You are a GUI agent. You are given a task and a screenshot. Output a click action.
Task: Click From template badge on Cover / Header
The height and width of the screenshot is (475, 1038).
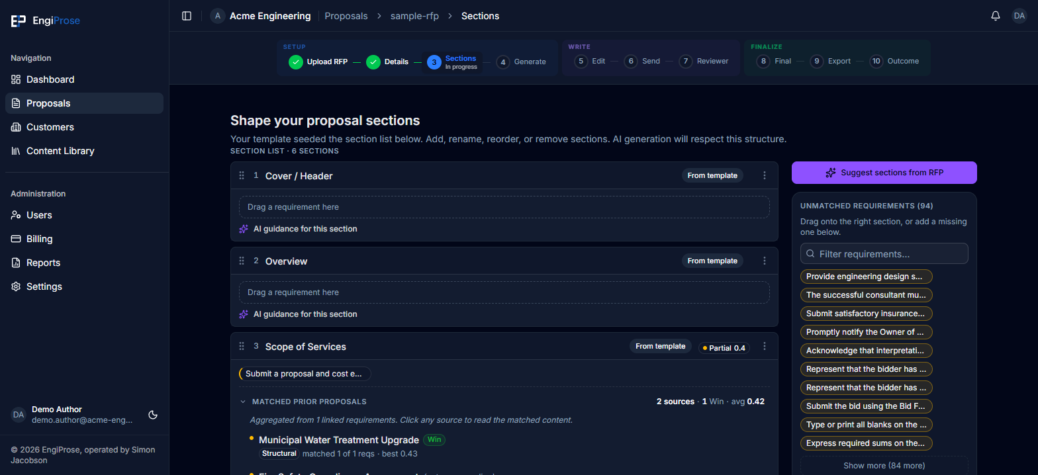712,175
